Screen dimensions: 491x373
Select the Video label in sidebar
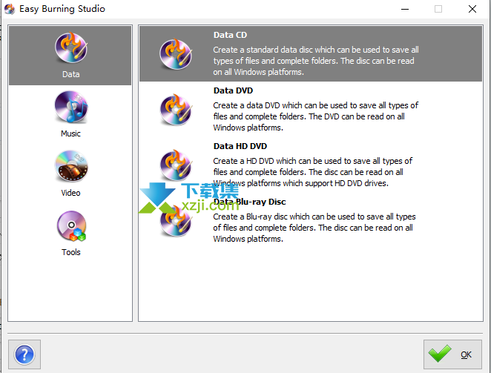[x=70, y=193]
